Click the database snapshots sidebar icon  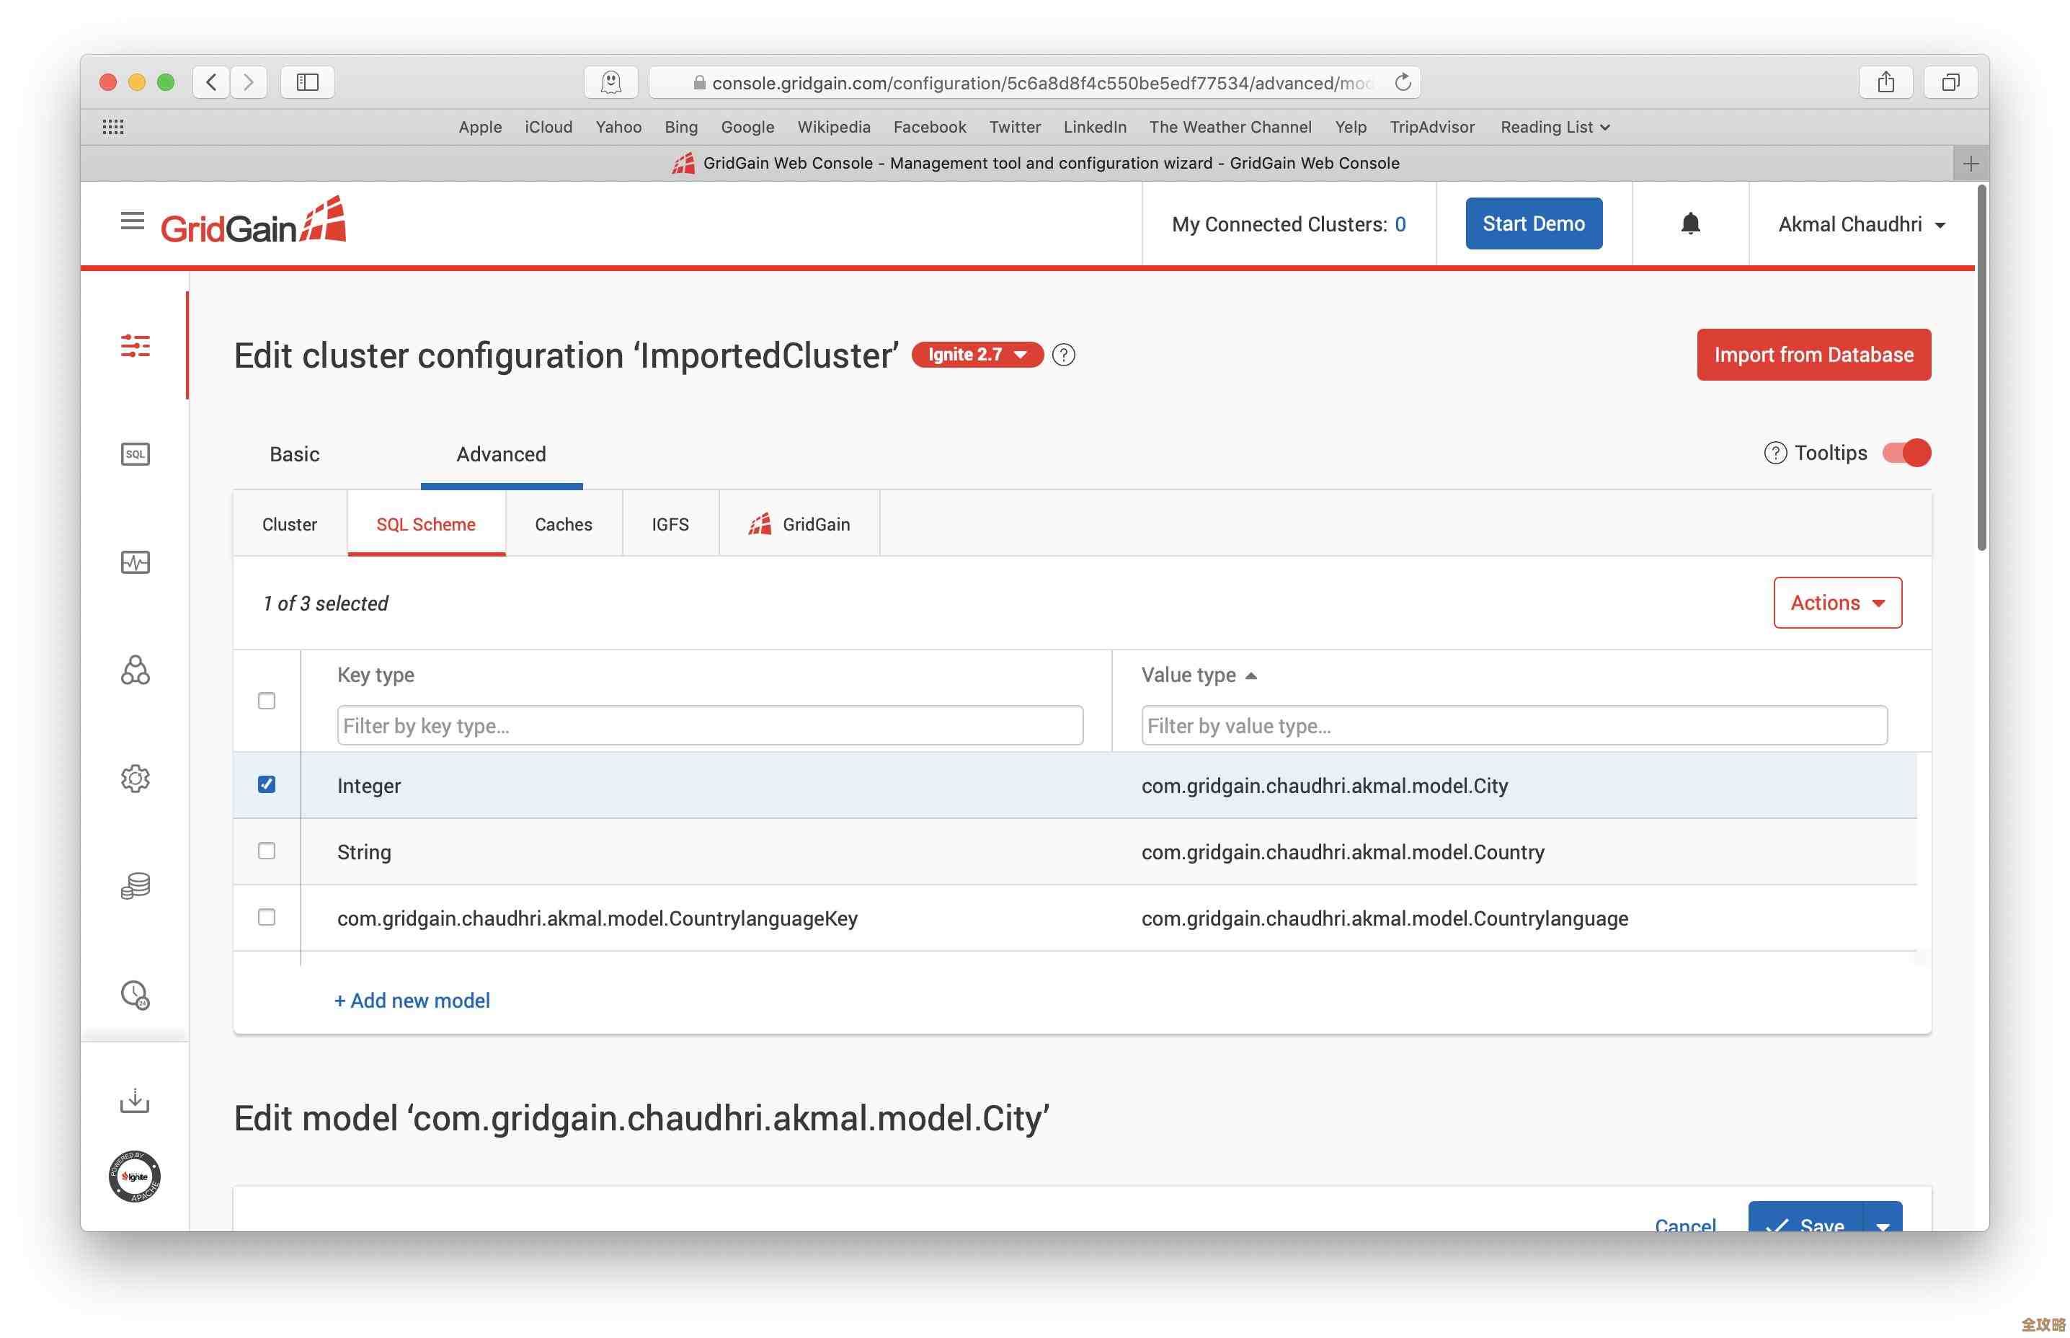coord(135,885)
